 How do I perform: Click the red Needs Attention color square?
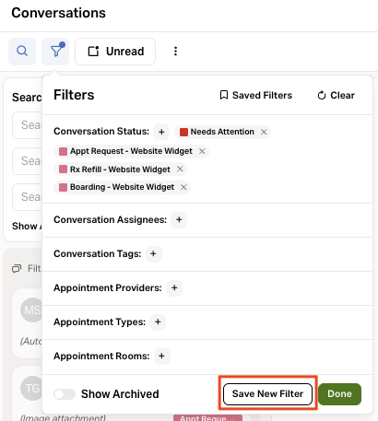tap(183, 132)
